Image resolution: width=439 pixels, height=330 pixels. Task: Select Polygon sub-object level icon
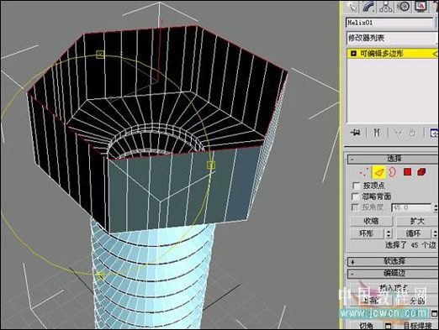(x=407, y=172)
